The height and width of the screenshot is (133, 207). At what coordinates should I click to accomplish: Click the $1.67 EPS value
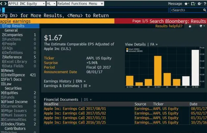(53, 38)
